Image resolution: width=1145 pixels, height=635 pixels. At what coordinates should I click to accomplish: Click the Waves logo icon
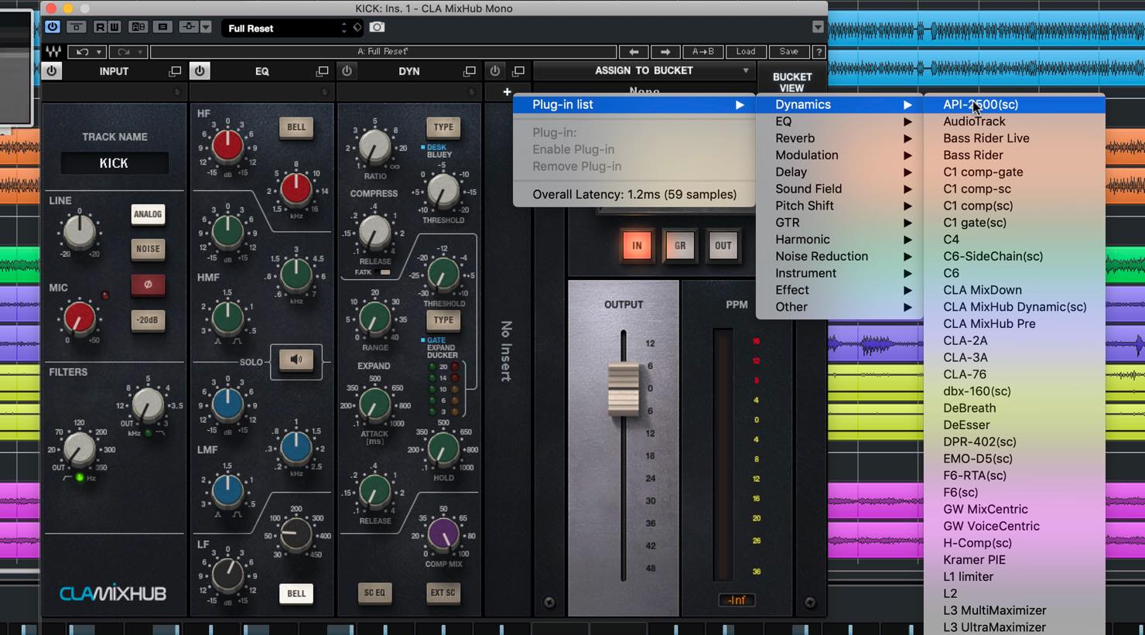point(53,52)
